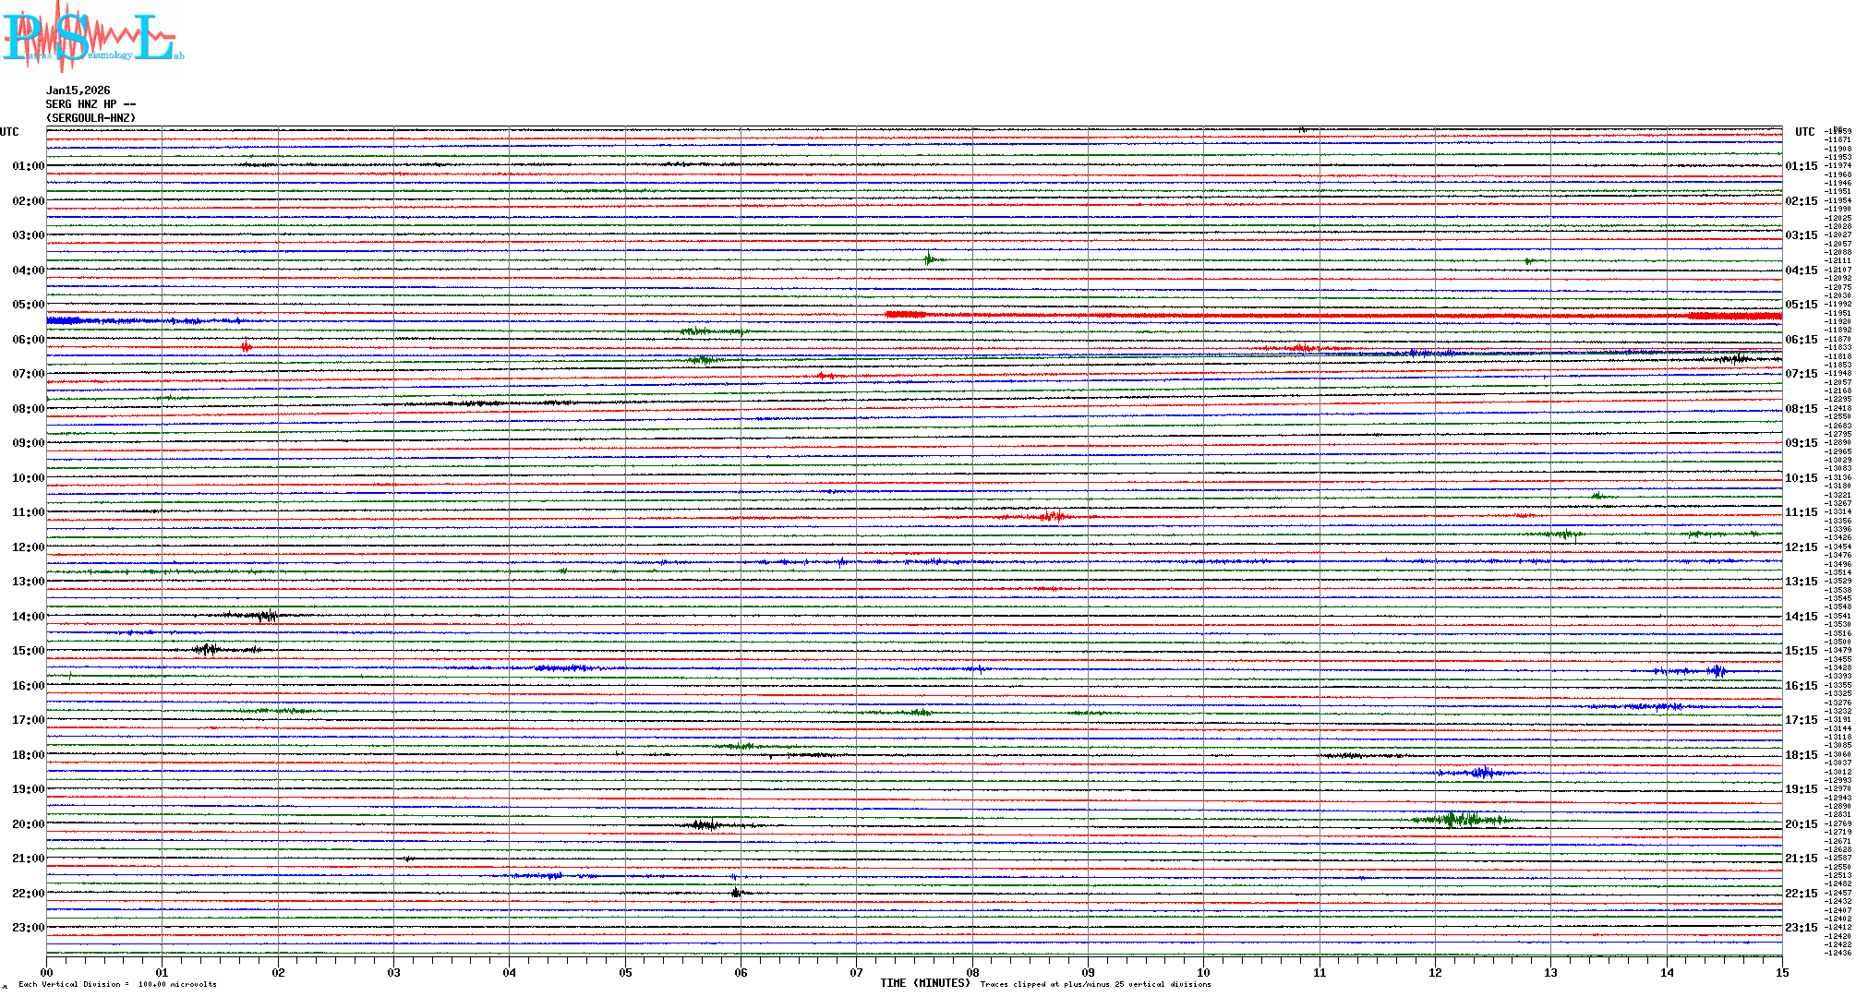The height and width of the screenshot is (997, 1856).
Task: Click the 20:00 hour label on left
Action: click(x=28, y=824)
